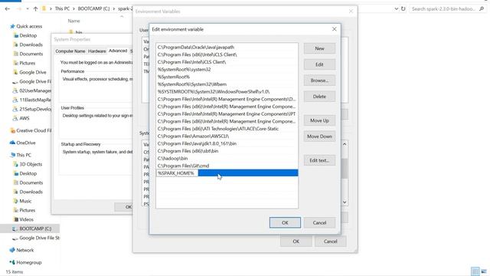
Task: Select the ATI Technologies Core-Static path entry
Action: (227, 129)
